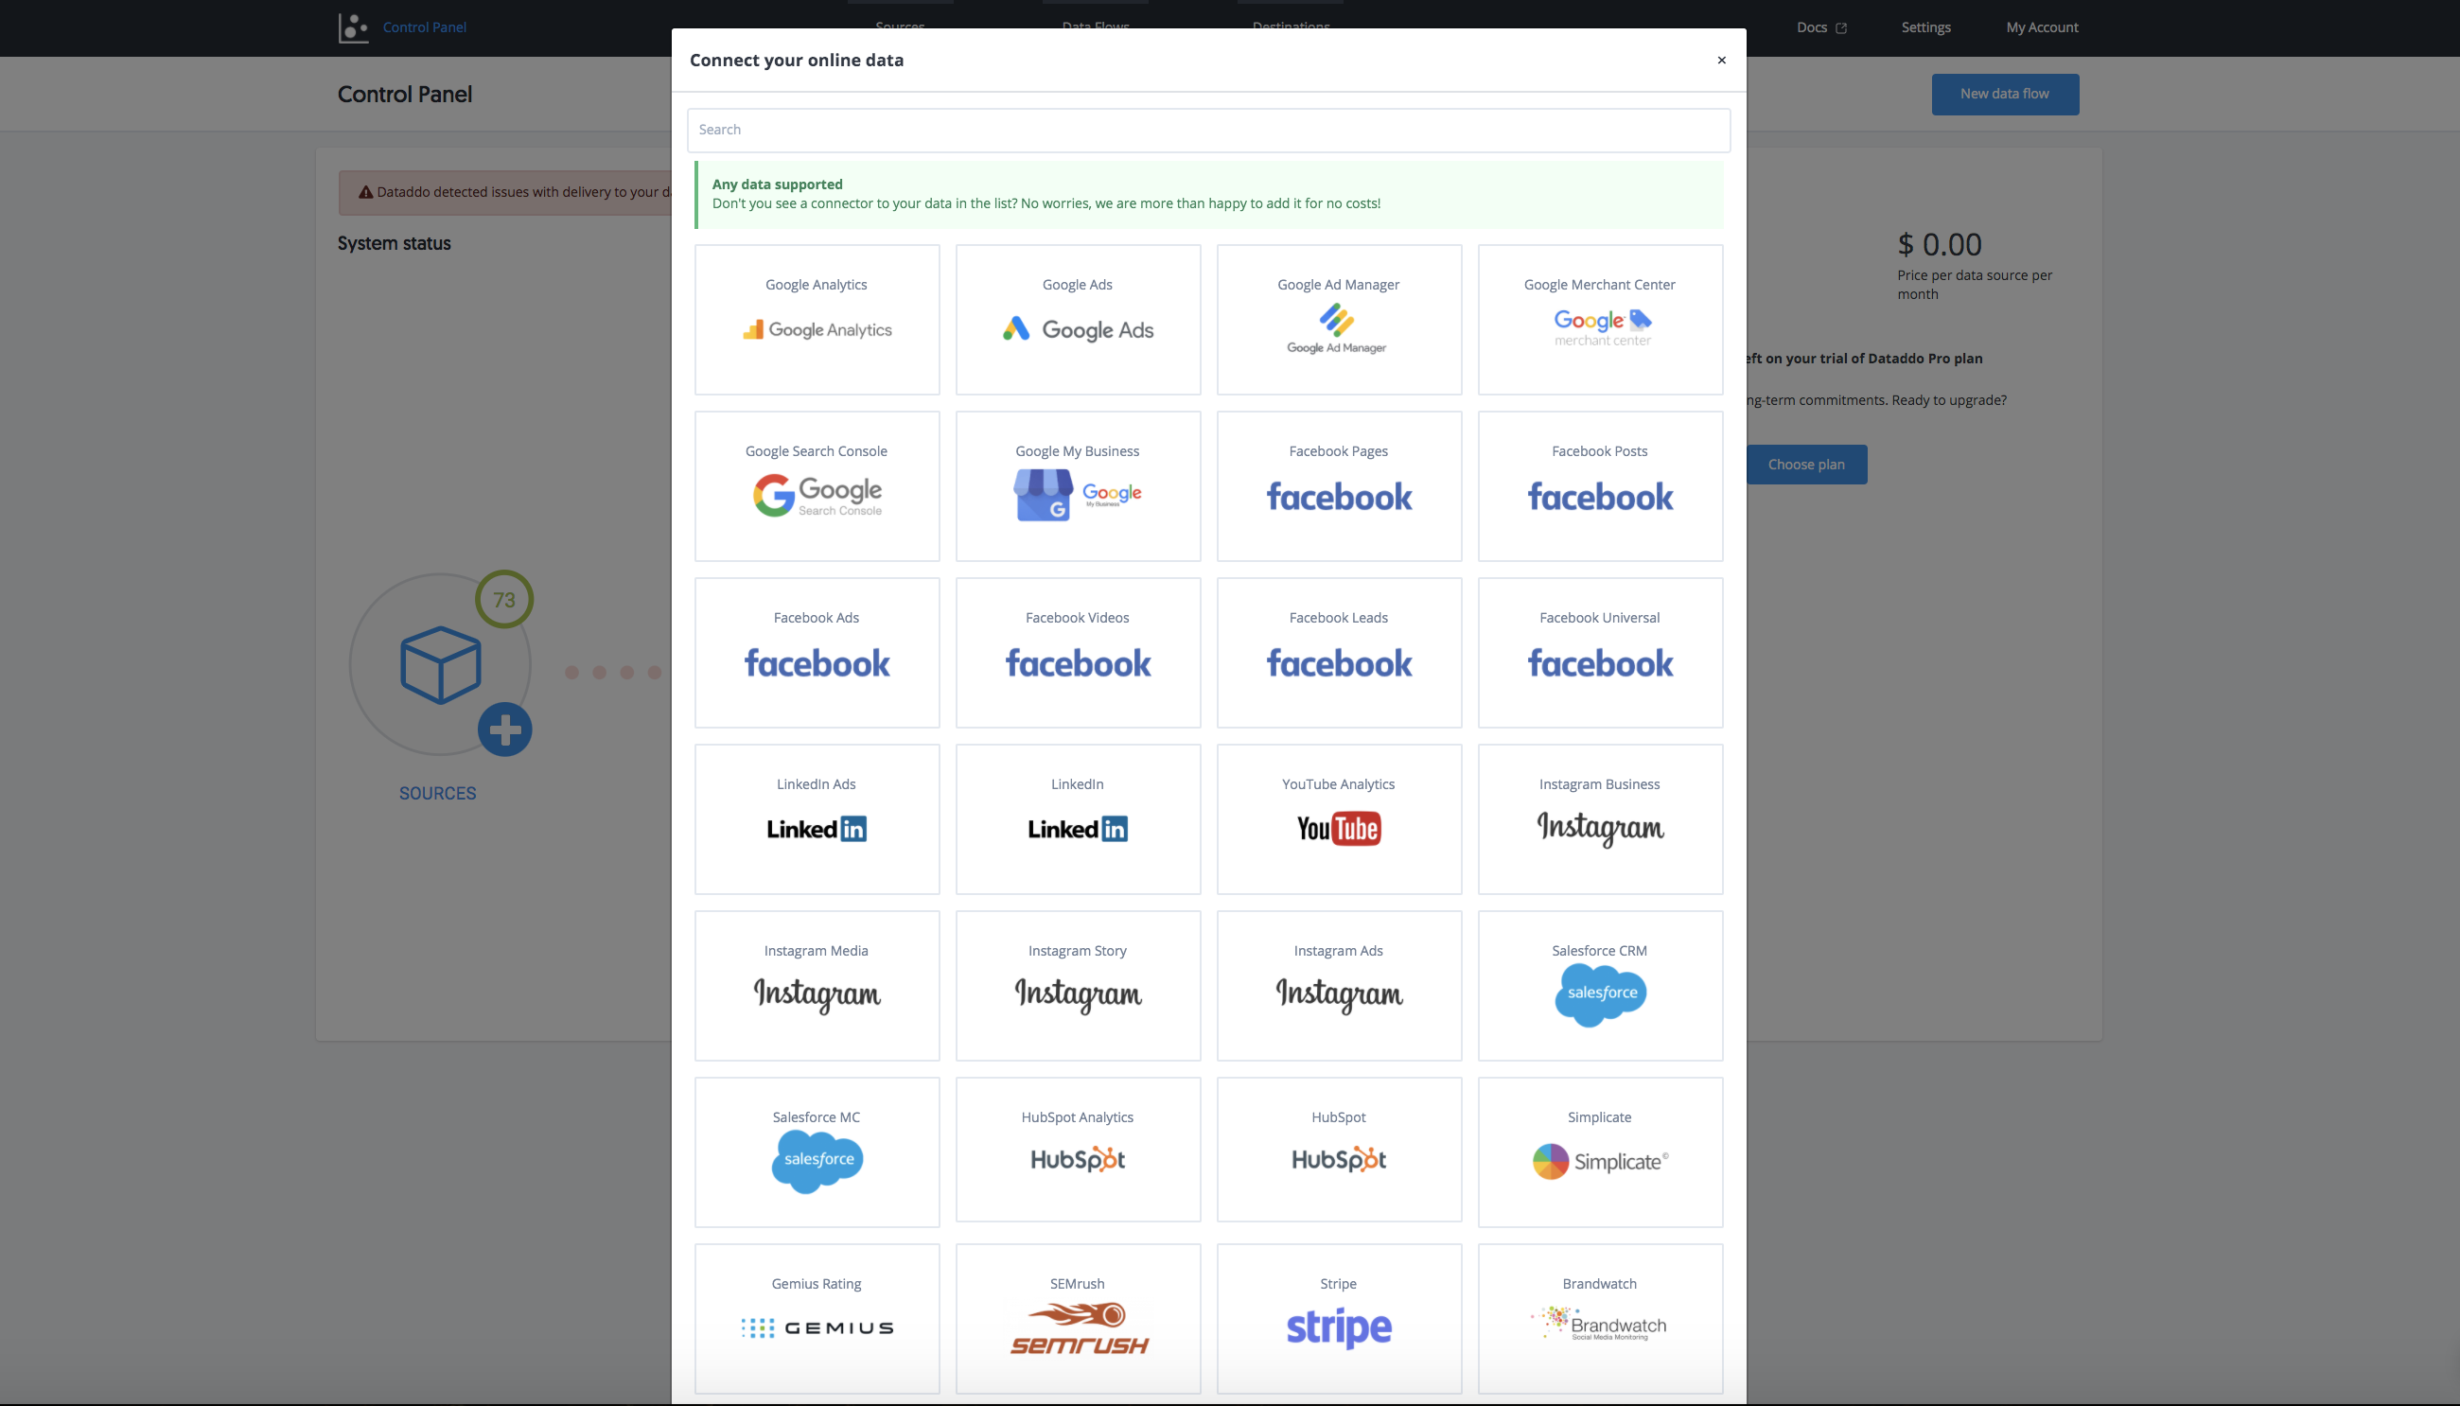Add a source with the blue plus icon

click(x=505, y=729)
